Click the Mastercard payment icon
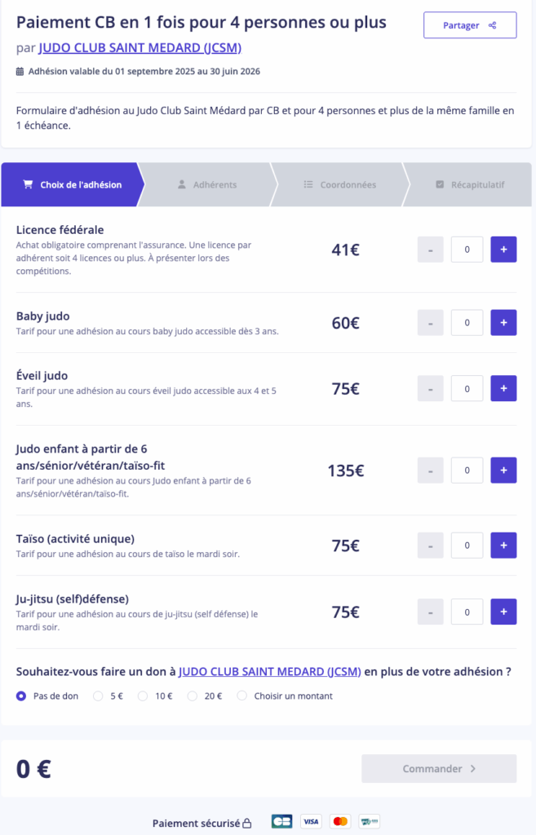This screenshot has height=835, width=536. [x=340, y=821]
